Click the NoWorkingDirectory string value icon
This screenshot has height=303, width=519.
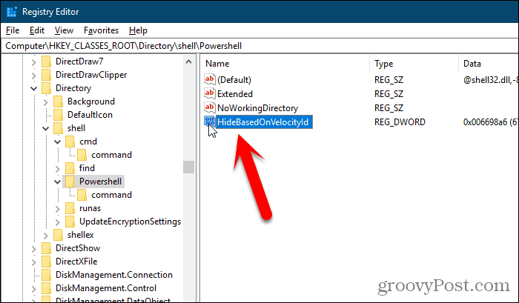210,108
